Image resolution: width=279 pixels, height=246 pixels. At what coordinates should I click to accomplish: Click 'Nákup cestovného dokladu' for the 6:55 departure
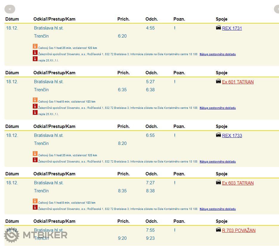tap(218, 162)
